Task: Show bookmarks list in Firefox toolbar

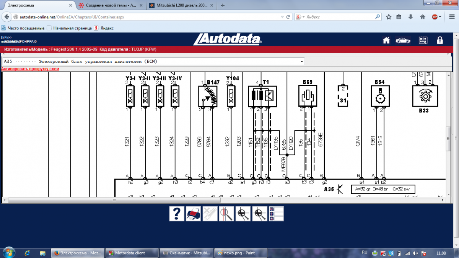Action: pos(399,17)
